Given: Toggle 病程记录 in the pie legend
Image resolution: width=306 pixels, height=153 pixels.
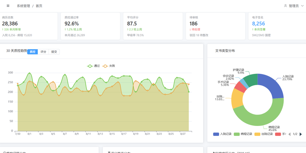Looking at the screenshot, I should point(243,134).
